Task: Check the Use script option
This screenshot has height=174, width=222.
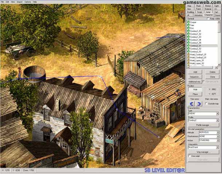Action: click(189, 156)
